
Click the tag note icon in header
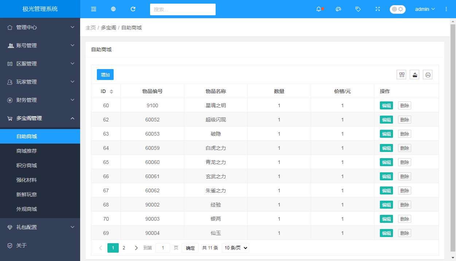[x=358, y=9]
